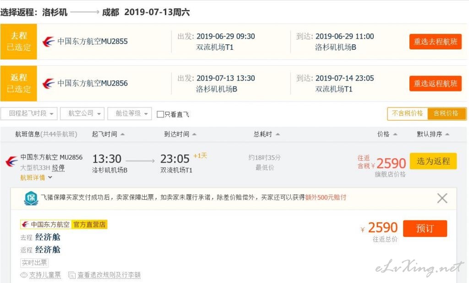Click 大型机33H aircraft type text
This screenshot has width=469, height=283.
tap(35, 168)
